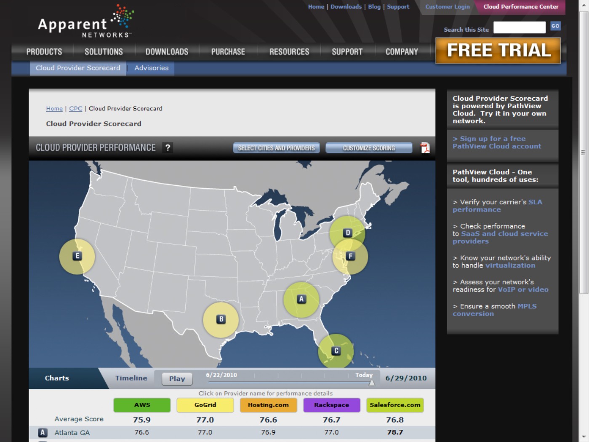Open the Downloads menu
The image size is (589, 442).
click(x=167, y=52)
